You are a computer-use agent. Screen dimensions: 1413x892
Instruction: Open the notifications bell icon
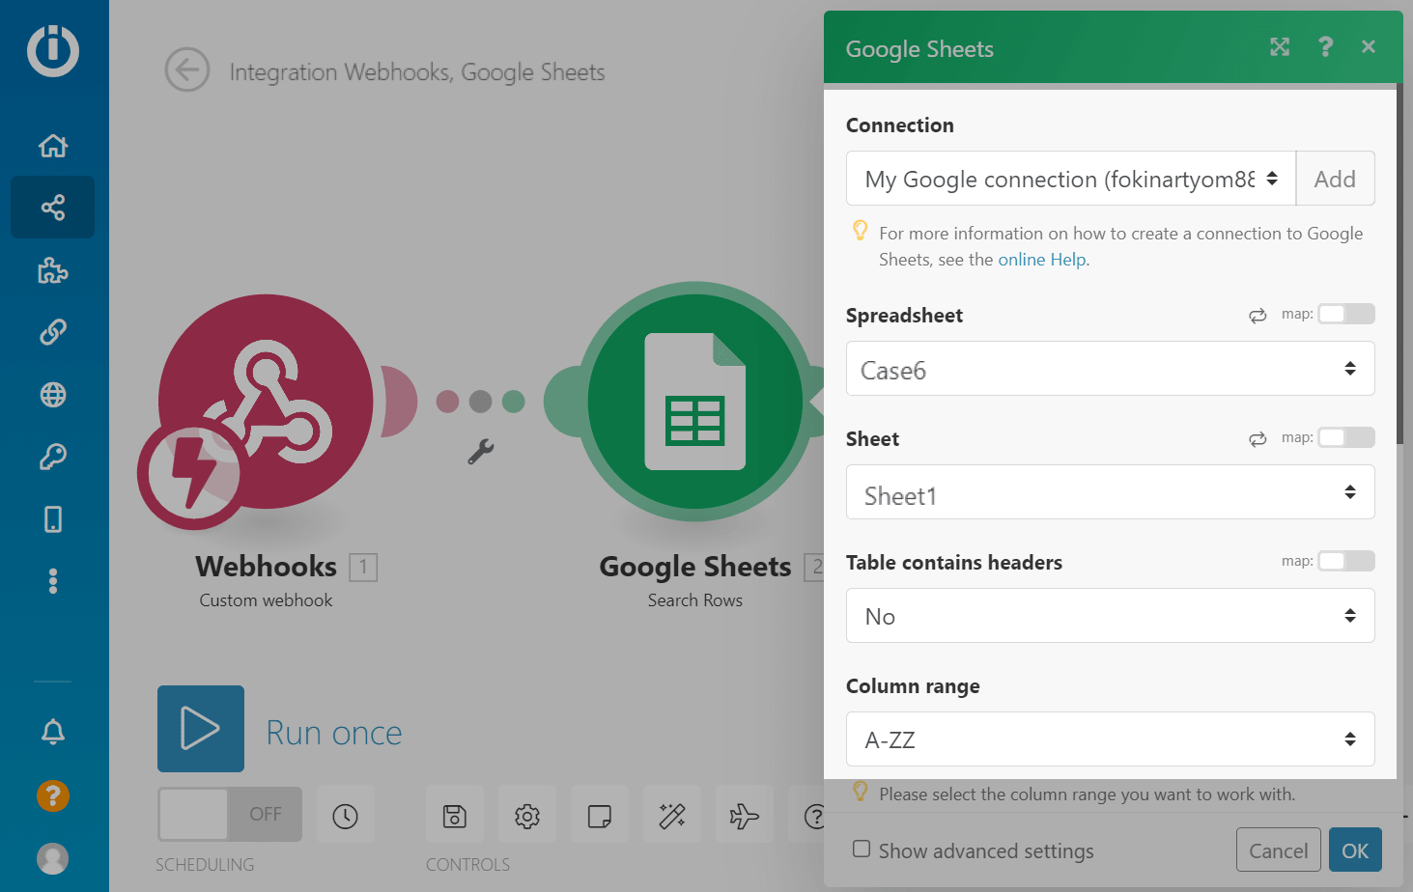pyautogui.click(x=53, y=732)
